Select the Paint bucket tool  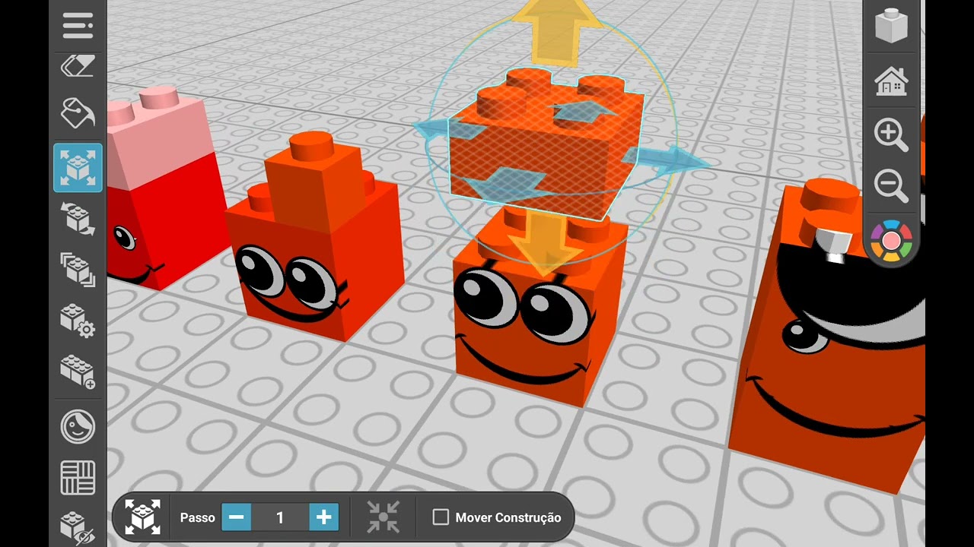click(78, 113)
